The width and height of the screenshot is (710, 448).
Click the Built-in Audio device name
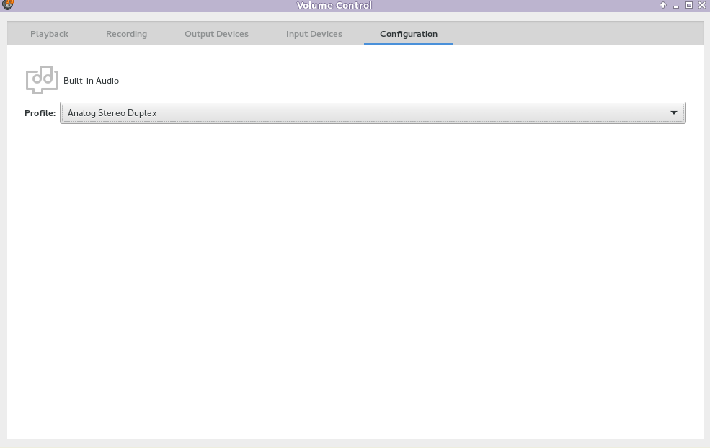[x=91, y=81]
